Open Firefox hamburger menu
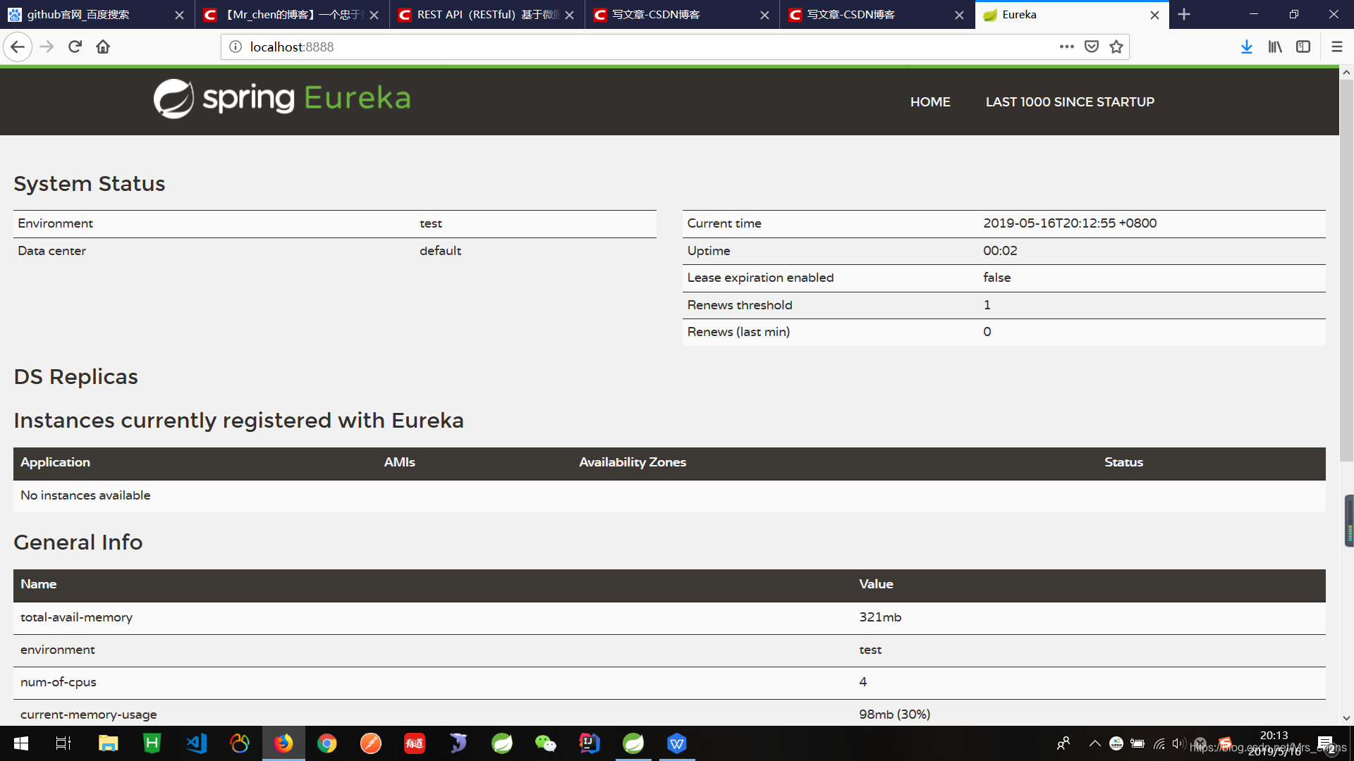The height and width of the screenshot is (761, 1354). (1336, 47)
